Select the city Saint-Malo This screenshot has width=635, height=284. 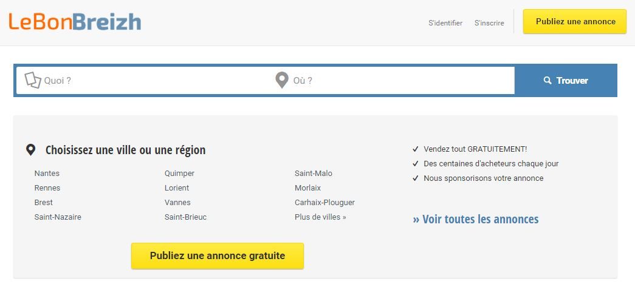(x=314, y=174)
